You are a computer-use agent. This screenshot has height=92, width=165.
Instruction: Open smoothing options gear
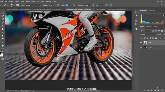click(x=93, y=5)
